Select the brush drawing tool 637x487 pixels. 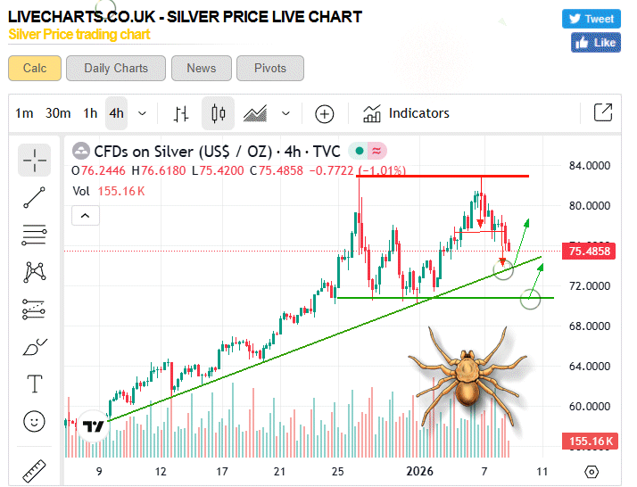tap(35, 346)
